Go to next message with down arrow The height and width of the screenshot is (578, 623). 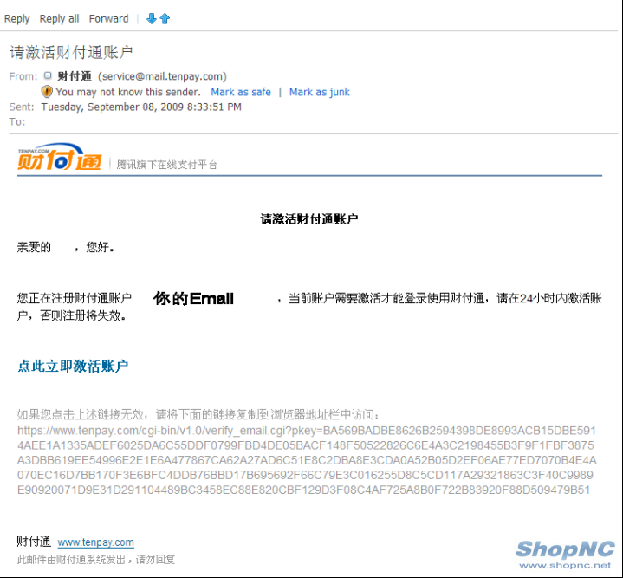(152, 18)
